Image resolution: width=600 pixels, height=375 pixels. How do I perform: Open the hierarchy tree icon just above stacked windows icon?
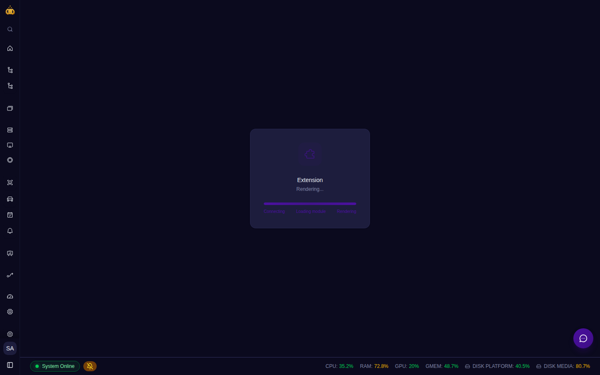[x=10, y=86]
